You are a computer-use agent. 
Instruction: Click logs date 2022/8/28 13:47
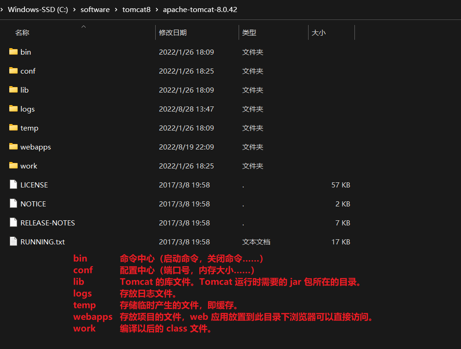(186, 109)
